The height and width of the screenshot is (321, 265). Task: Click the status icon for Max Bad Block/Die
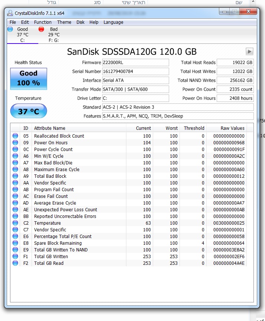[x=15, y=163]
